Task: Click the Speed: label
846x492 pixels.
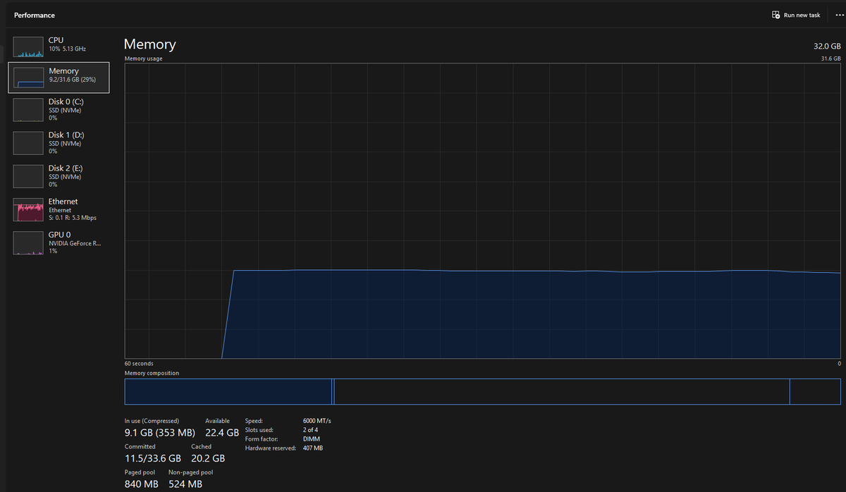Action: 254,421
